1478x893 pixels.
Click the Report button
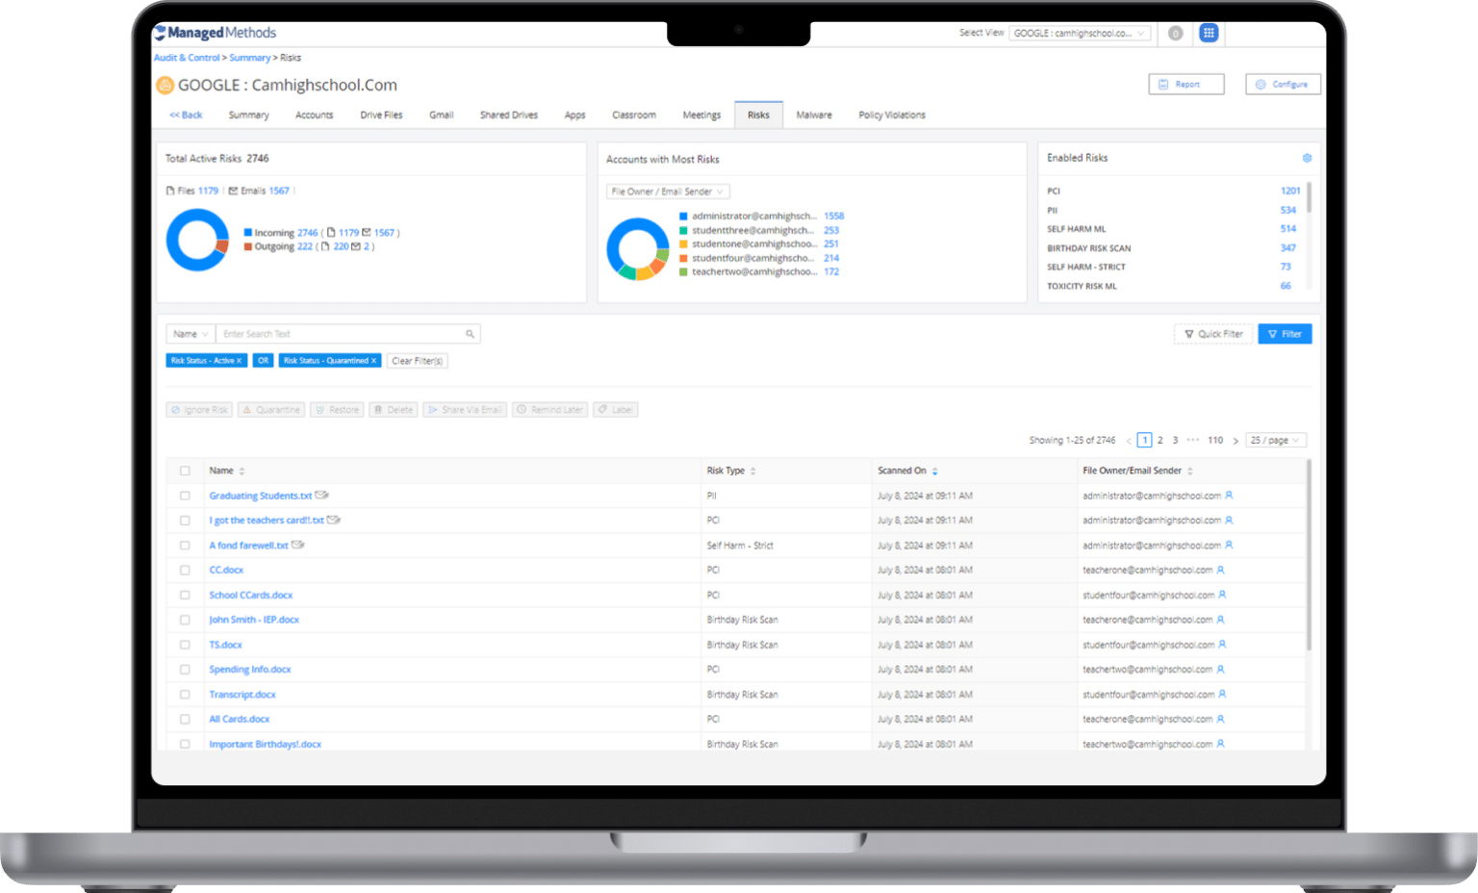(1186, 85)
